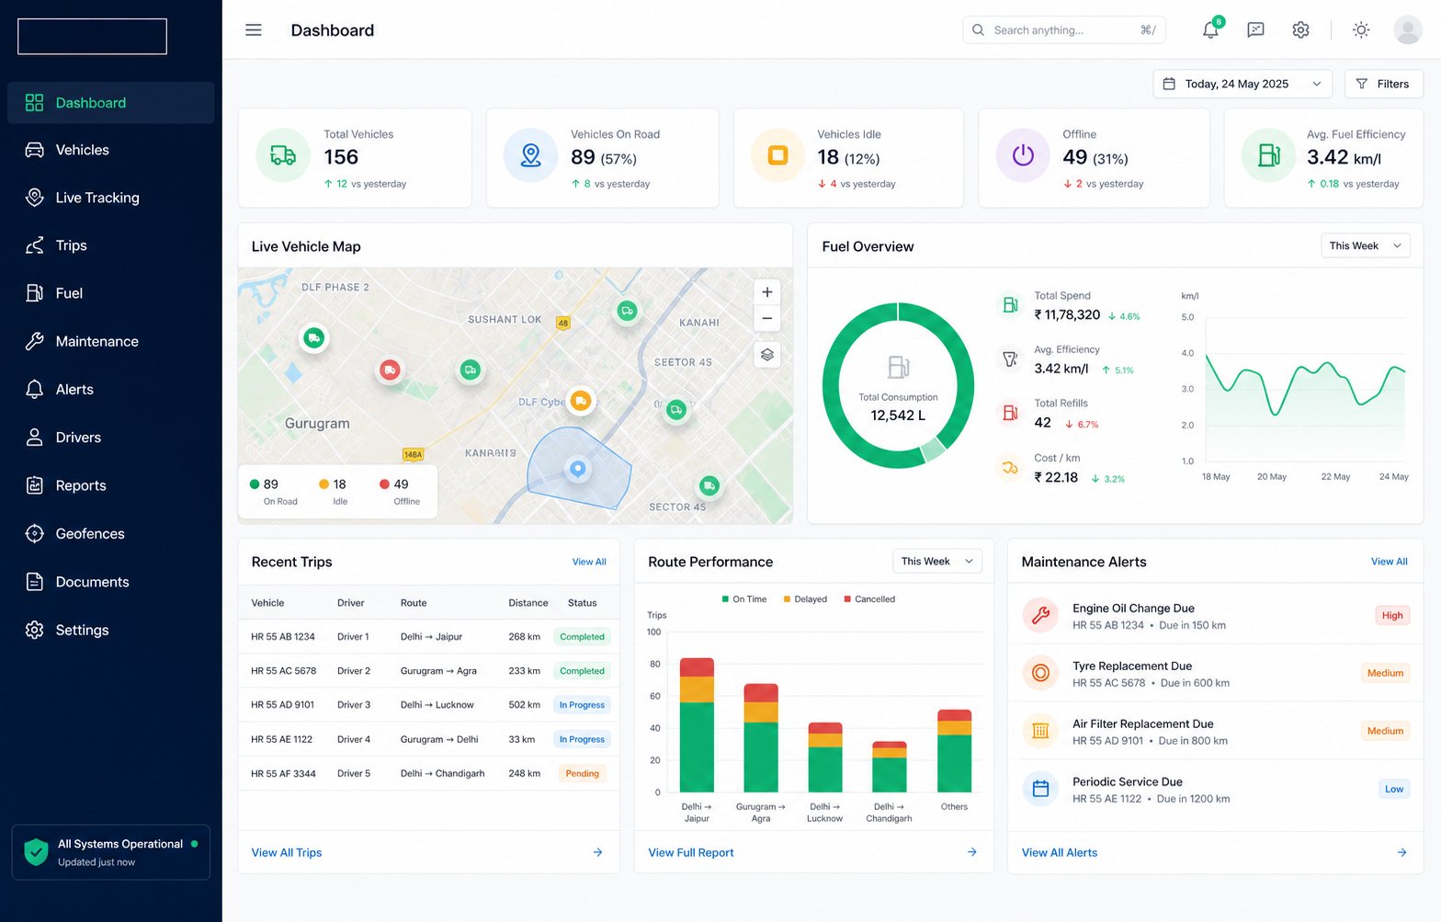Open Geofences in sidebar
Viewport: 1441px width, 922px height.
coord(110,533)
